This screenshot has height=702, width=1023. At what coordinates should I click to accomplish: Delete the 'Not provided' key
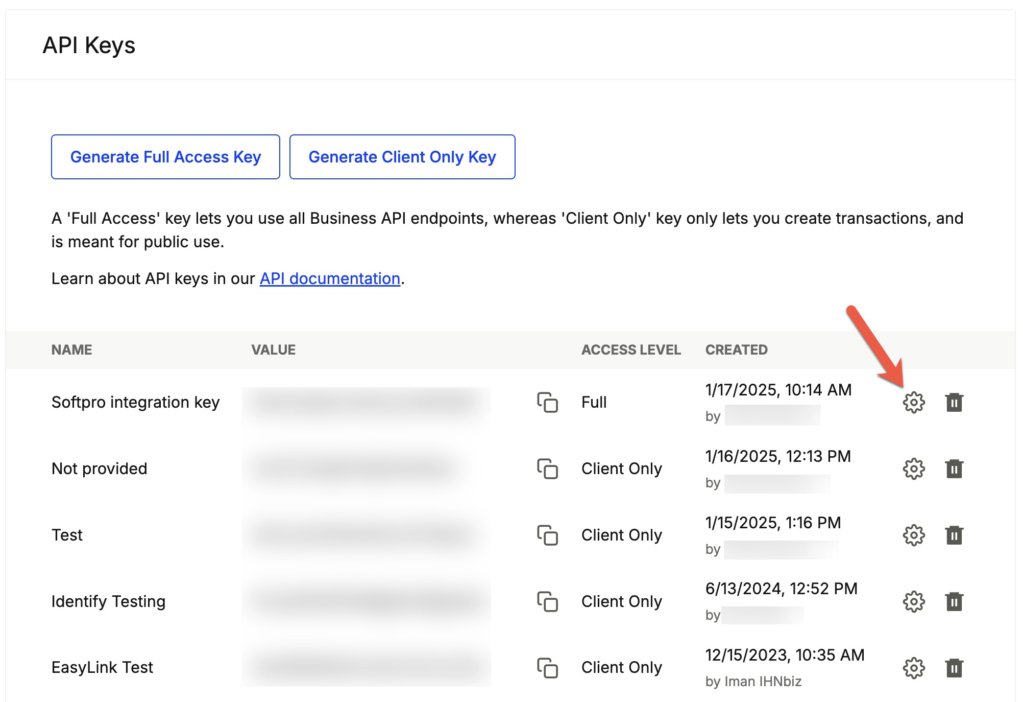click(954, 469)
